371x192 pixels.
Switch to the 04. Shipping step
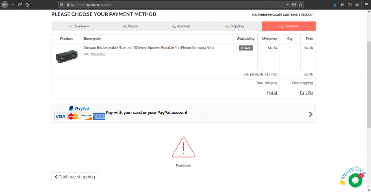pyautogui.click(x=234, y=26)
